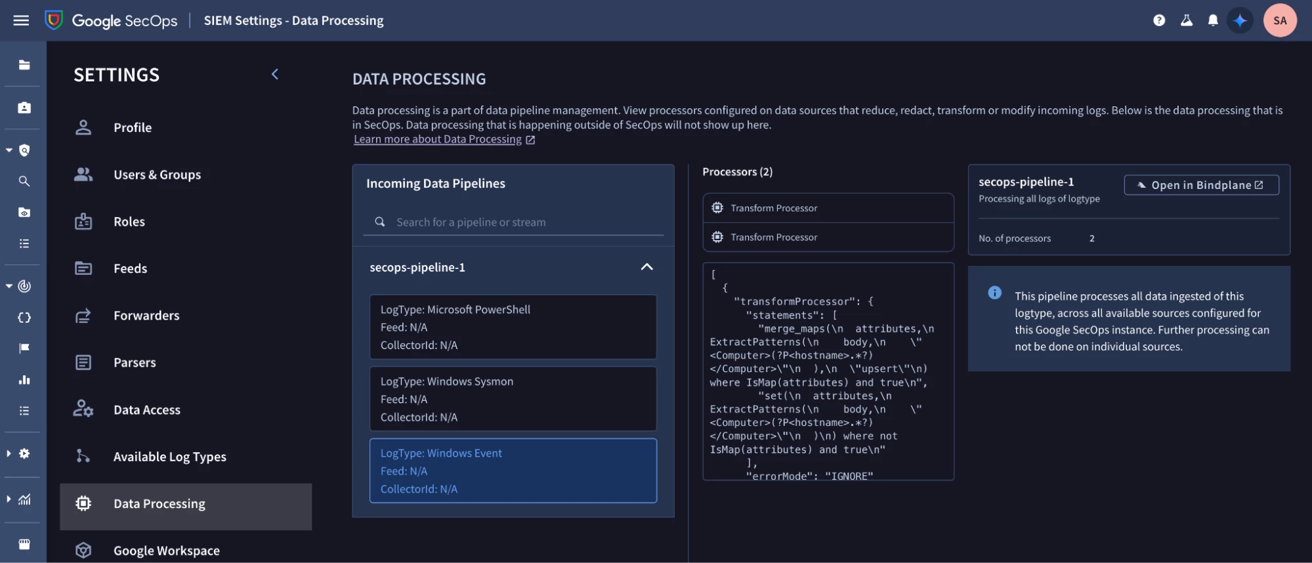Select the Microsoft PowerShell log type card
This screenshot has width=1312, height=563.
pyautogui.click(x=513, y=327)
